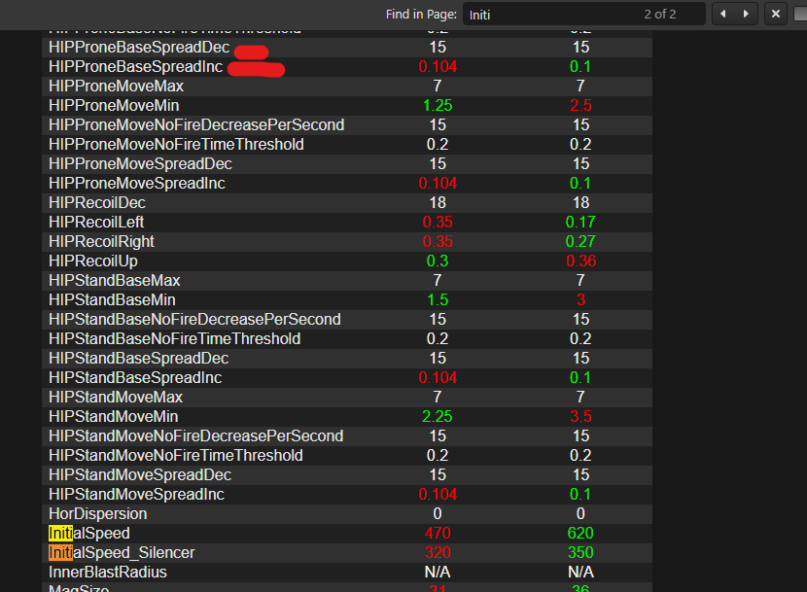Screen dimensions: 807x592
Task: Click the InitialSpeed row label
Action: [89, 533]
